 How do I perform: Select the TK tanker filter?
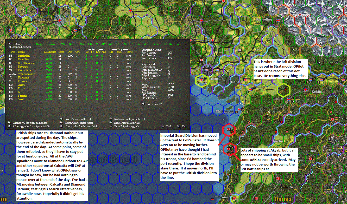pos(132,44)
